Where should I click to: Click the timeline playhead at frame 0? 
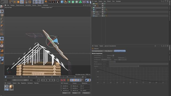click(x=6, y=77)
